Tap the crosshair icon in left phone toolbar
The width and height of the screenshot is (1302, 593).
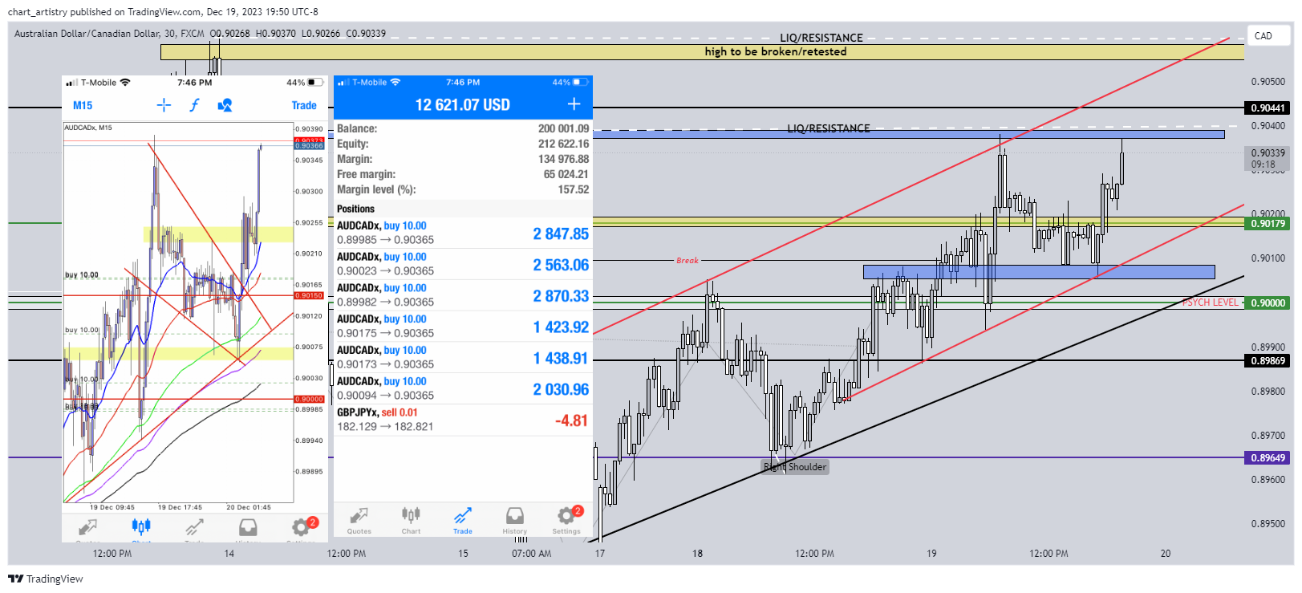(x=164, y=105)
